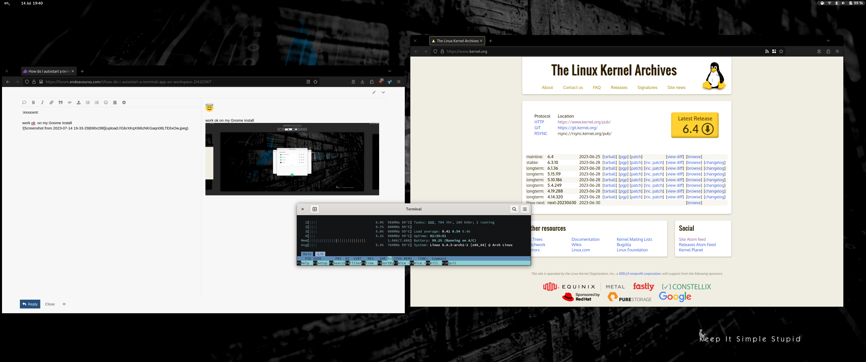Hide the preview with the double-chevron button

[x=64, y=304]
